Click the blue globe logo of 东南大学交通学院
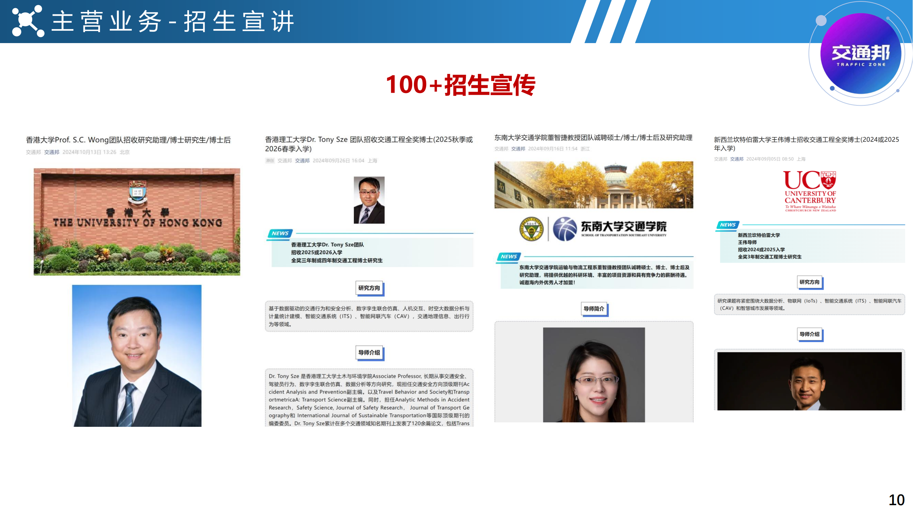913x513 pixels. click(x=565, y=229)
